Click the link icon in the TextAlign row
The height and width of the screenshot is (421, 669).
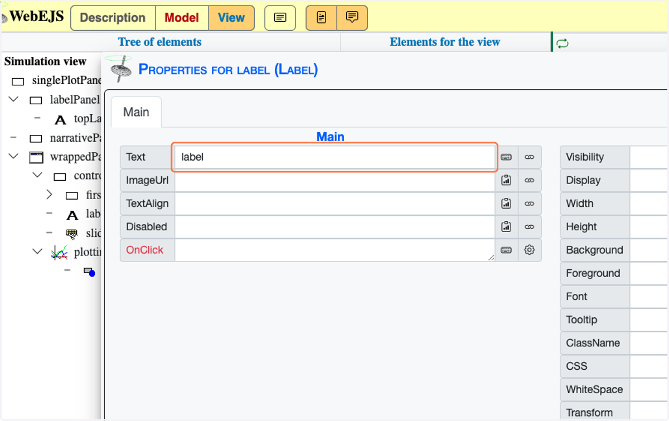tap(530, 204)
